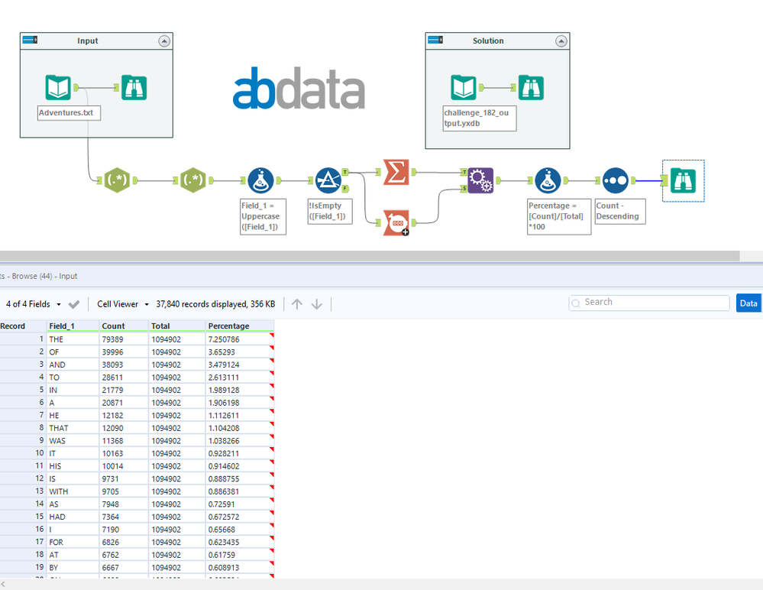Screen dimensions: 763x590
Task: Click the Solution container title bar
Action: (497, 41)
